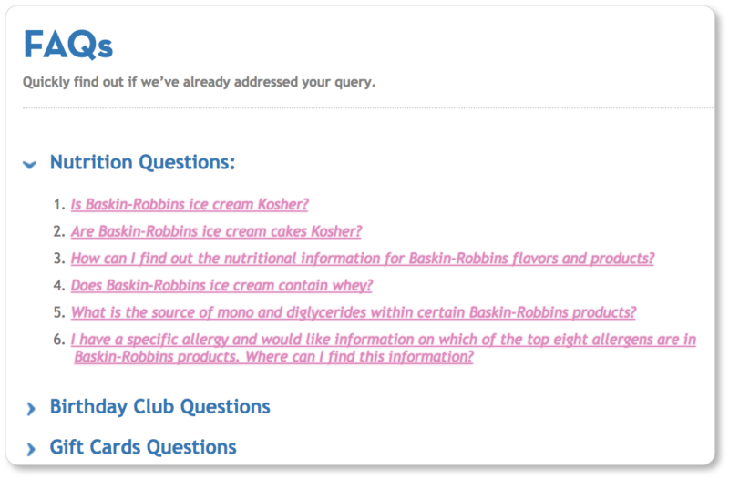Follow the nutritional information for flavors link
This screenshot has height=479, width=729.
click(x=362, y=258)
